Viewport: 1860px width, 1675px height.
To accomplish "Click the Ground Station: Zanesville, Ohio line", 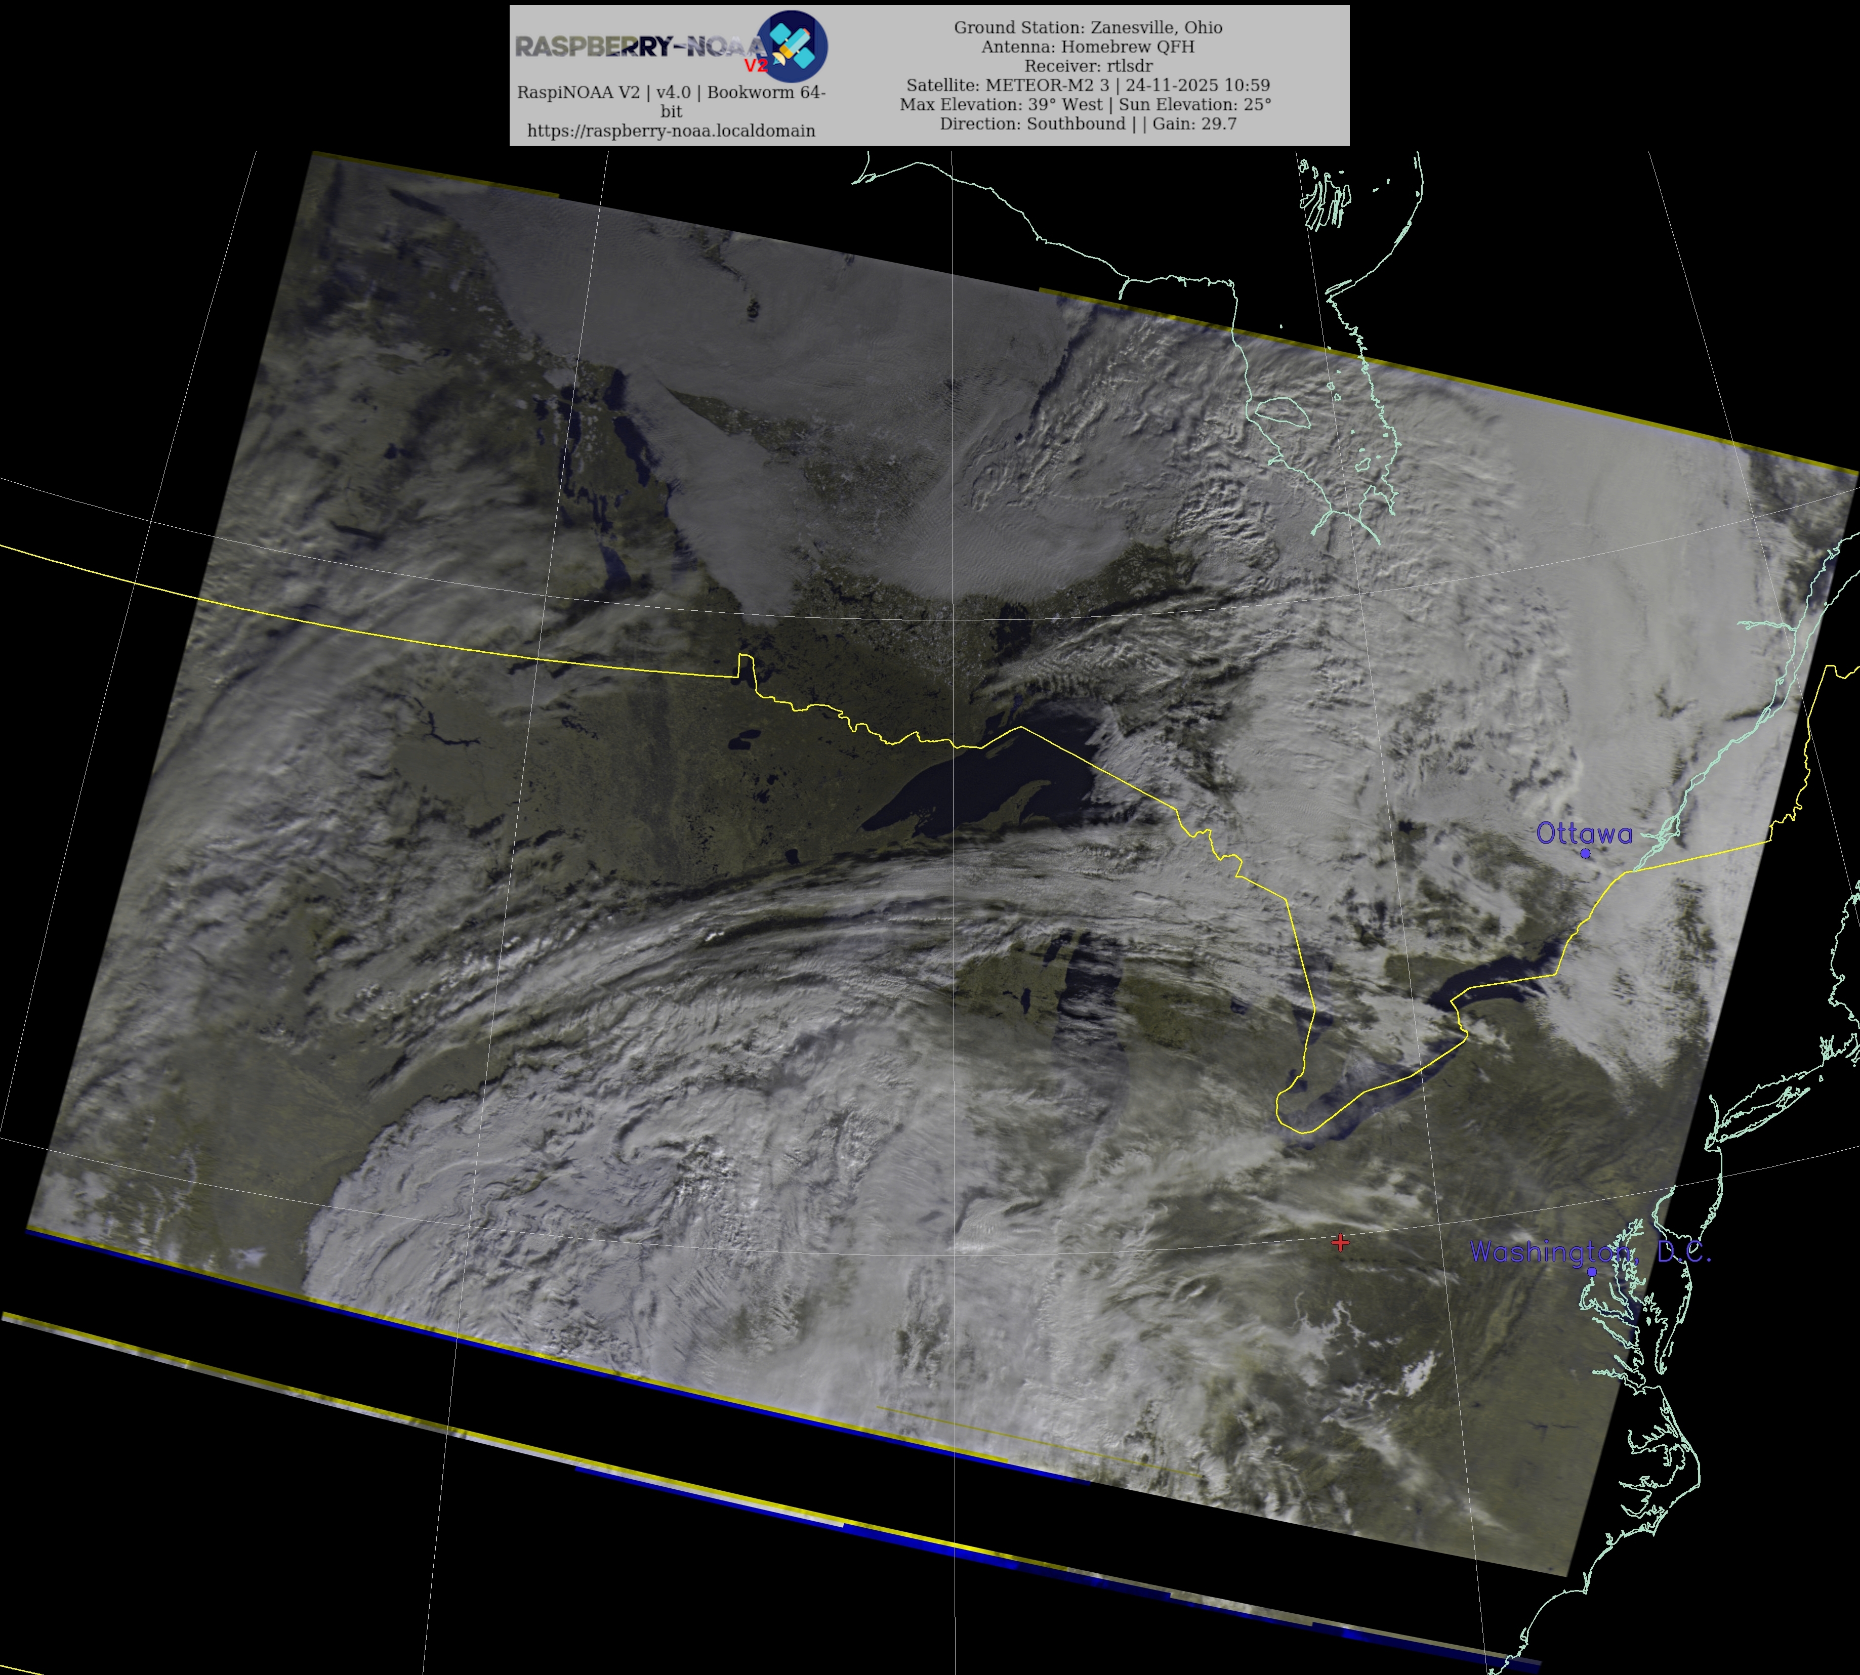I will [1088, 28].
